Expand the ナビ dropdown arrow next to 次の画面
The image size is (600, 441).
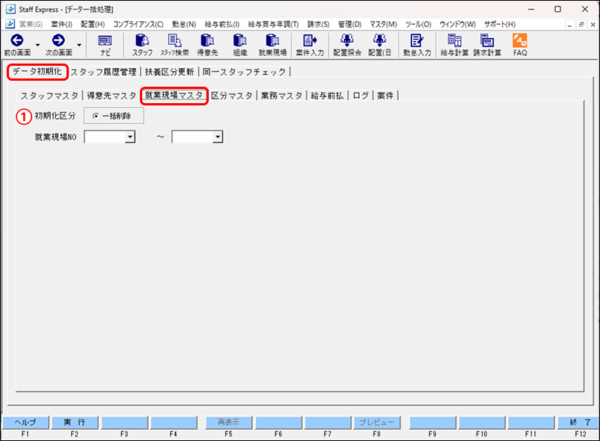[78, 45]
